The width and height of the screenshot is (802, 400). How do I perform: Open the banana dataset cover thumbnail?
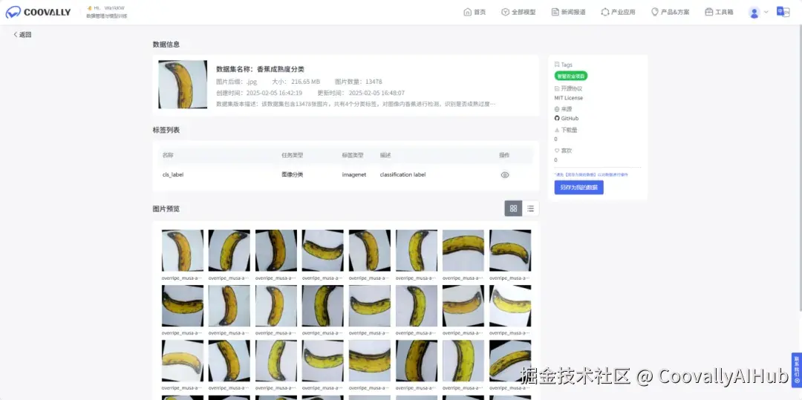tap(183, 85)
